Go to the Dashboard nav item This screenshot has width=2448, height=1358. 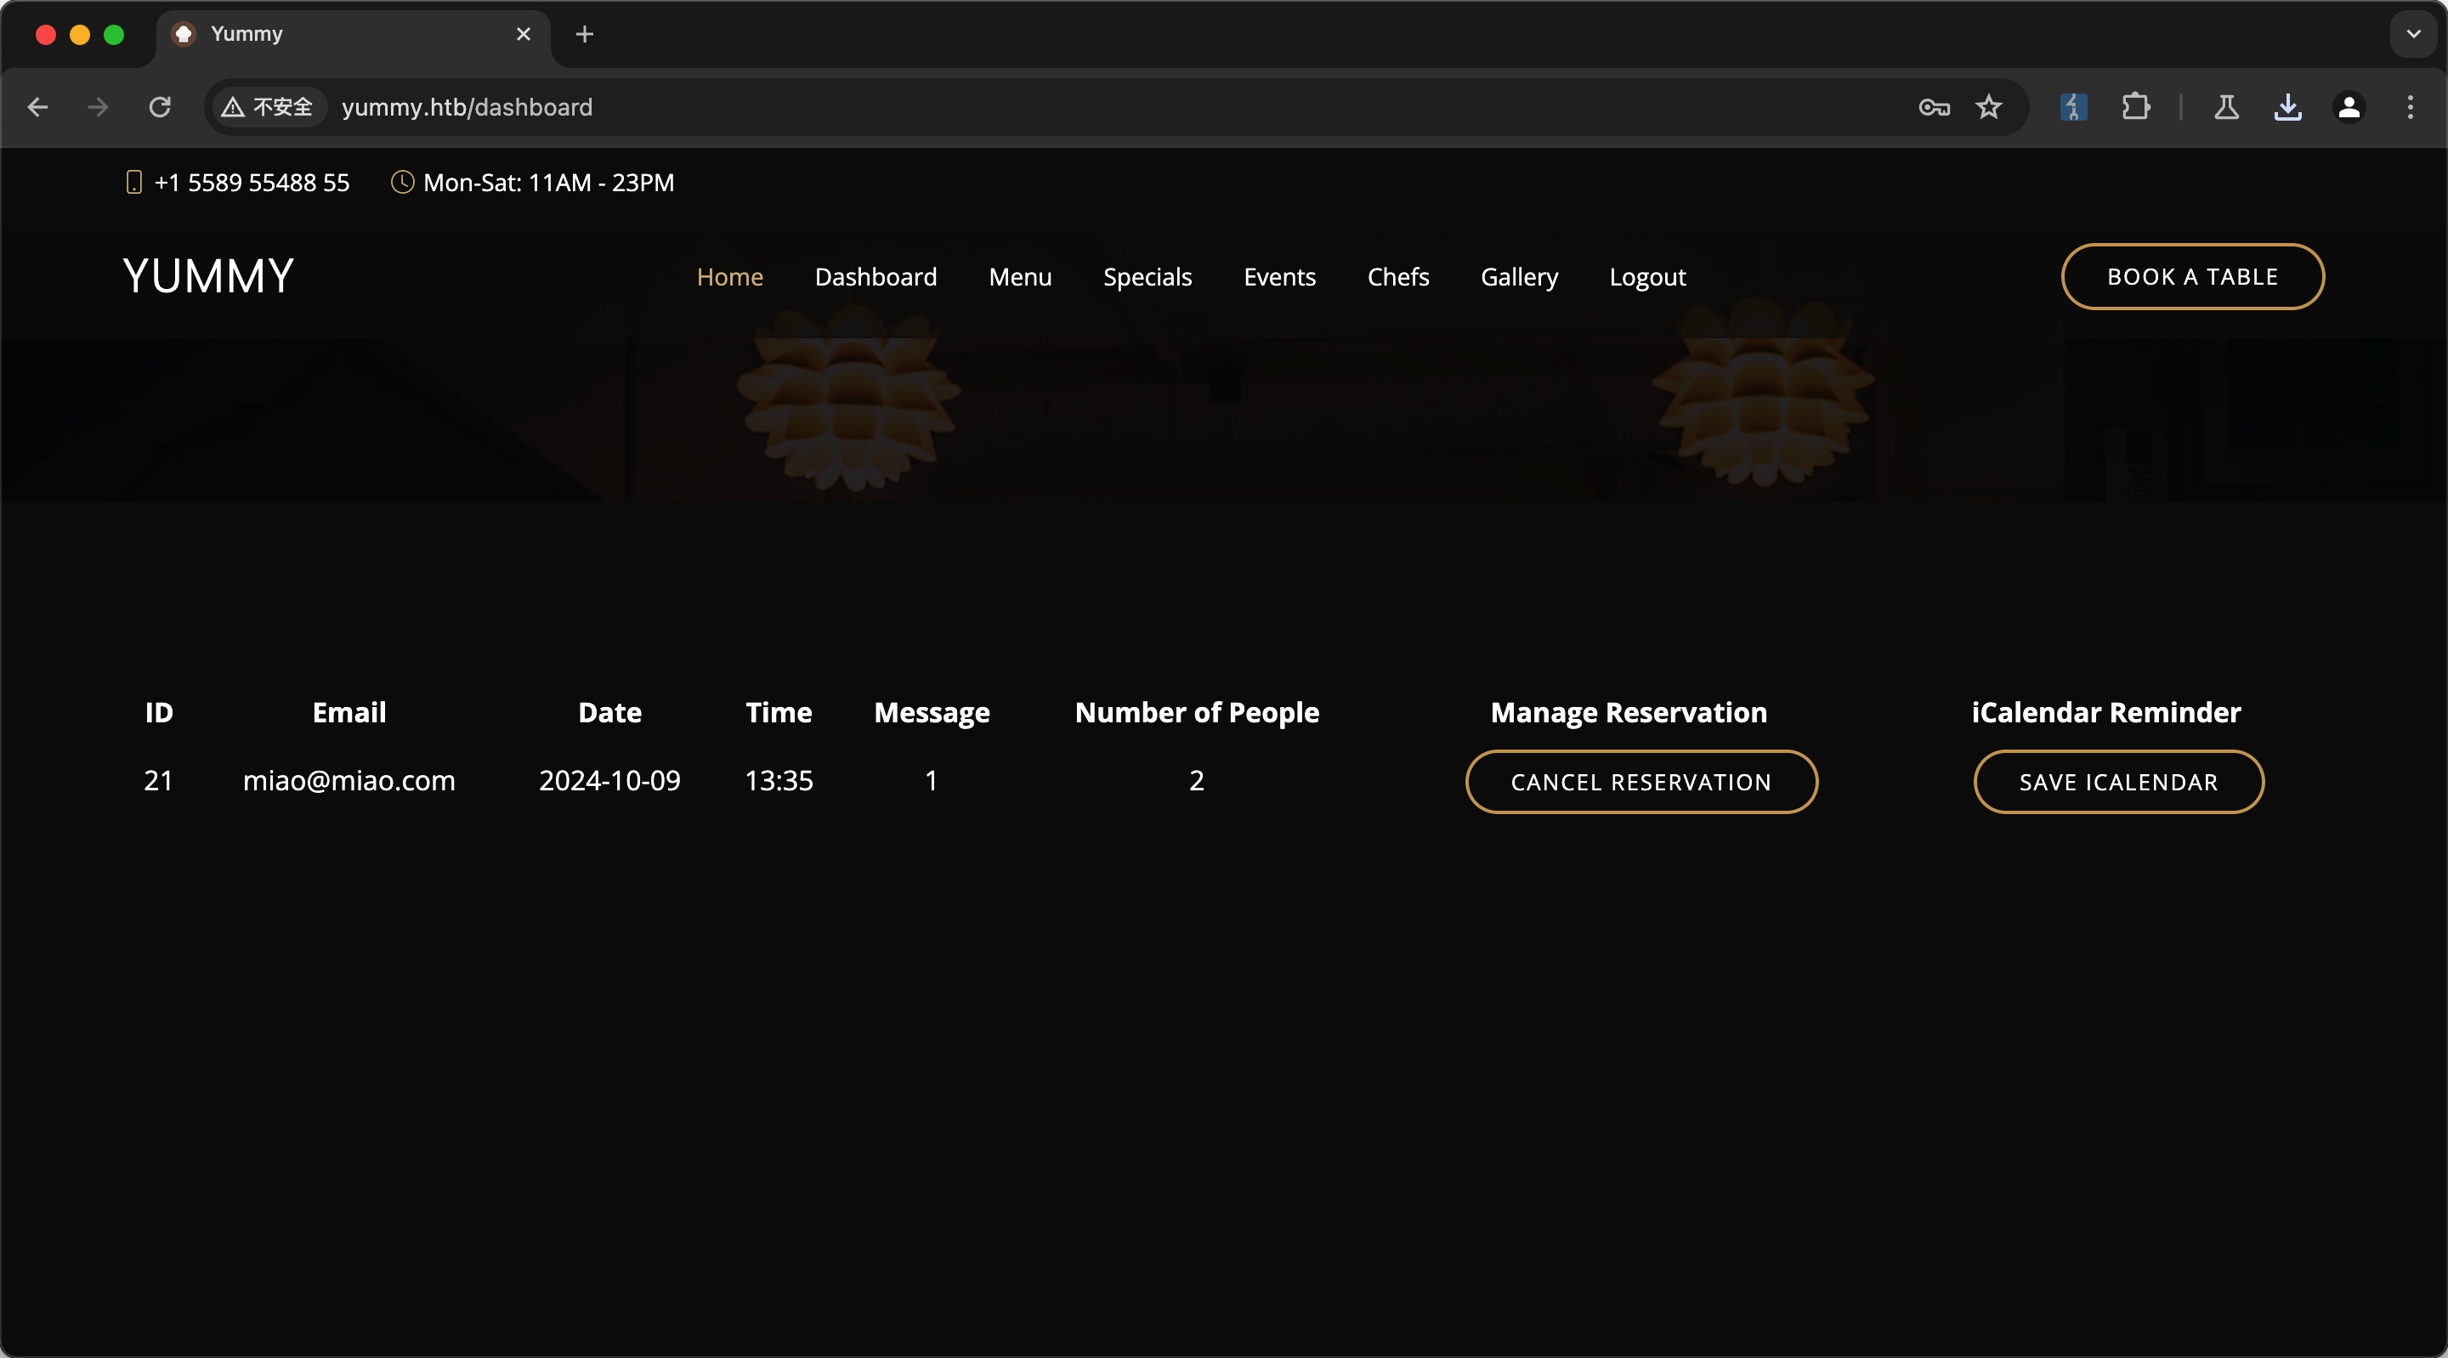875,276
